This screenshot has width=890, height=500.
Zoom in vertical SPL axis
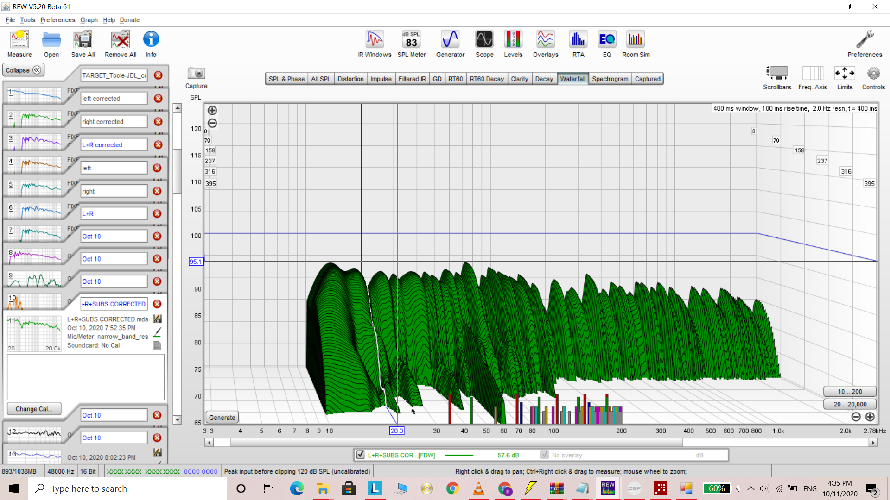212,110
